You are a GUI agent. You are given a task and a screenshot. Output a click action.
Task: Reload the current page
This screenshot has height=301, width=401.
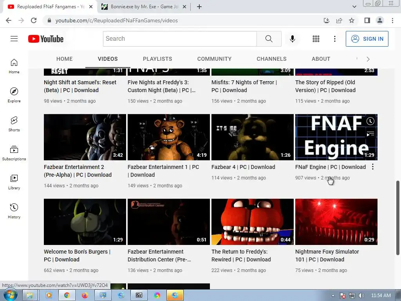tap(34, 20)
